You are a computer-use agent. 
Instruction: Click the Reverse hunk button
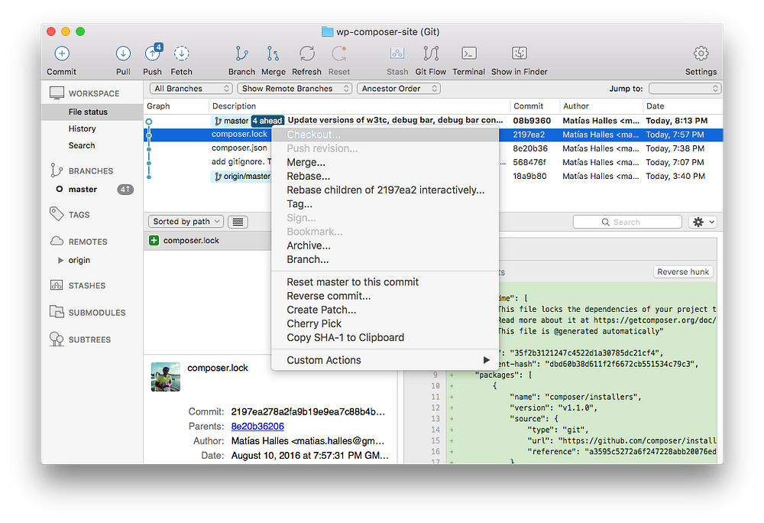click(683, 272)
